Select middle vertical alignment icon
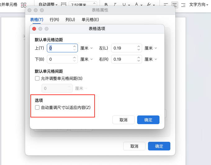This screenshot has width=211, height=165. point(174,5)
